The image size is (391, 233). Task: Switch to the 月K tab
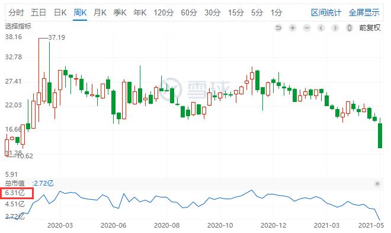(100, 12)
